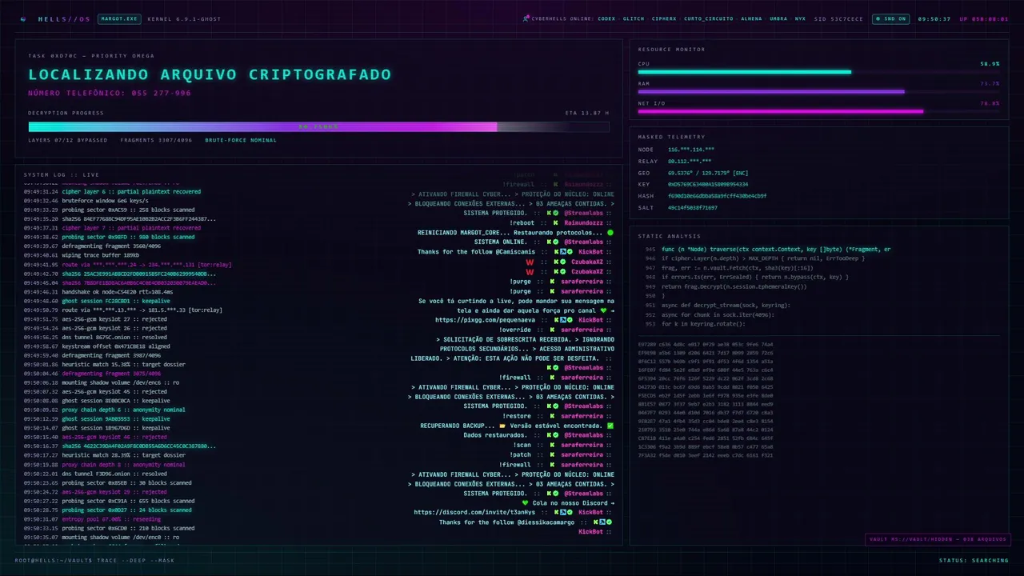Toggle the SND ON sound indicator

pos(890,18)
